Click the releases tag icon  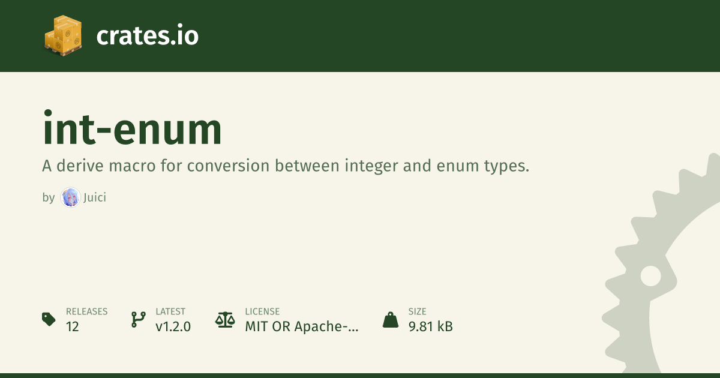tap(49, 319)
